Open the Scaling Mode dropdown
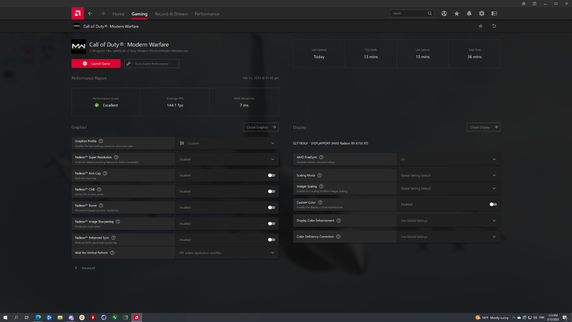572x322 pixels. click(x=449, y=175)
